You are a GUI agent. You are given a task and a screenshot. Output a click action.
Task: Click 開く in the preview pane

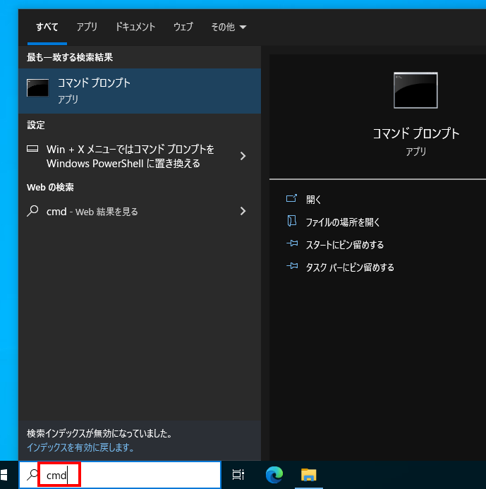pos(314,200)
